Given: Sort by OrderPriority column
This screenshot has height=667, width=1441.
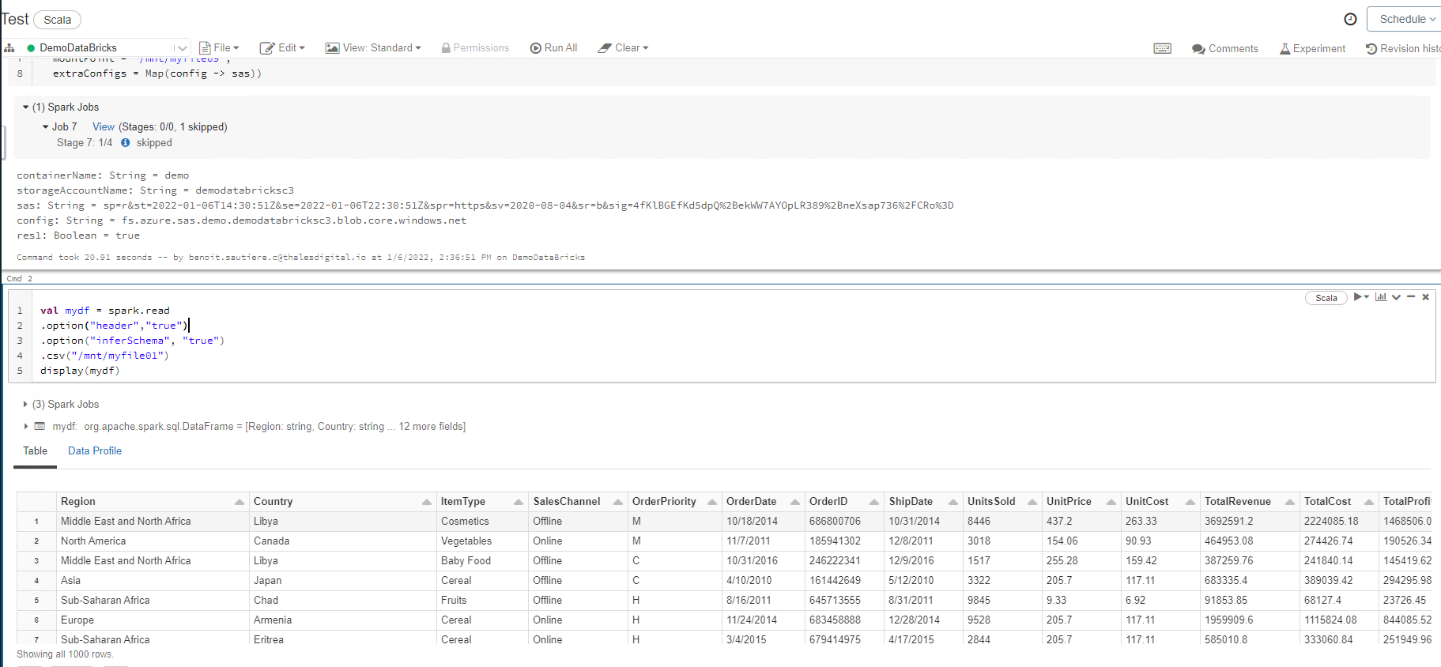Looking at the screenshot, I should (712, 502).
